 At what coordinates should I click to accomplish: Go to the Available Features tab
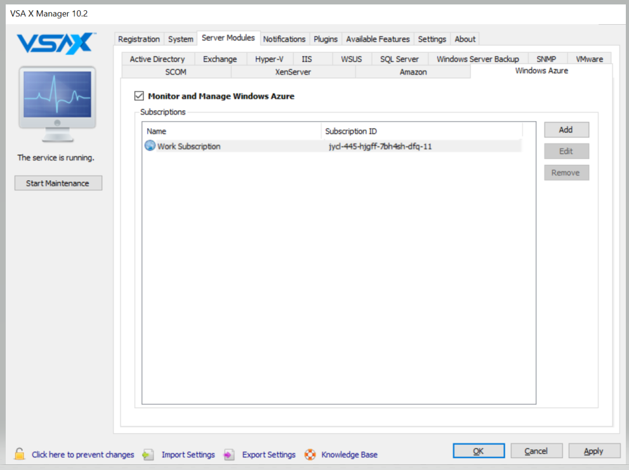click(x=378, y=39)
